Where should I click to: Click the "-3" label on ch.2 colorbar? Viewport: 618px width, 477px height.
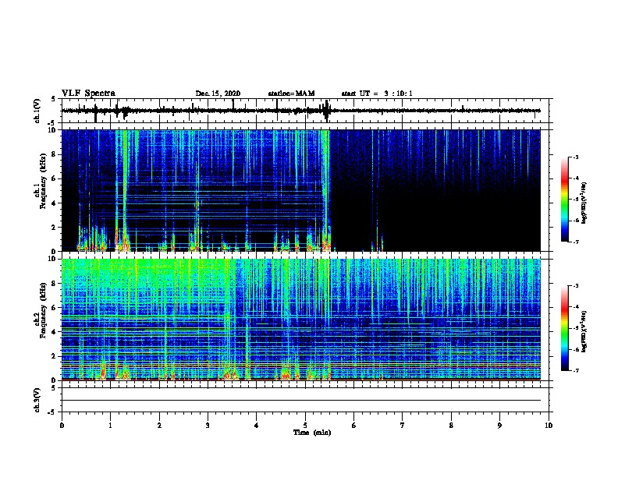(576, 286)
